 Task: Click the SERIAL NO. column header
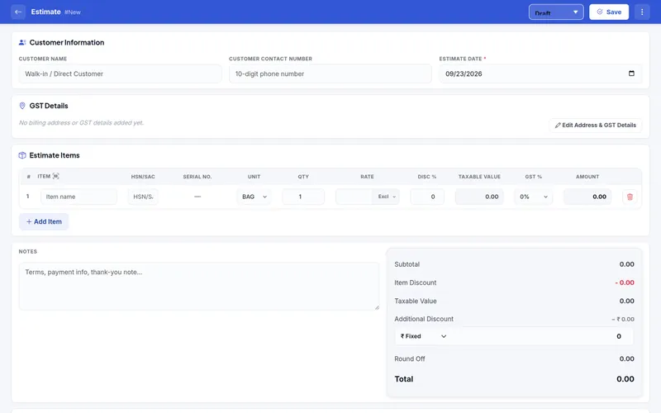[197, 177]
